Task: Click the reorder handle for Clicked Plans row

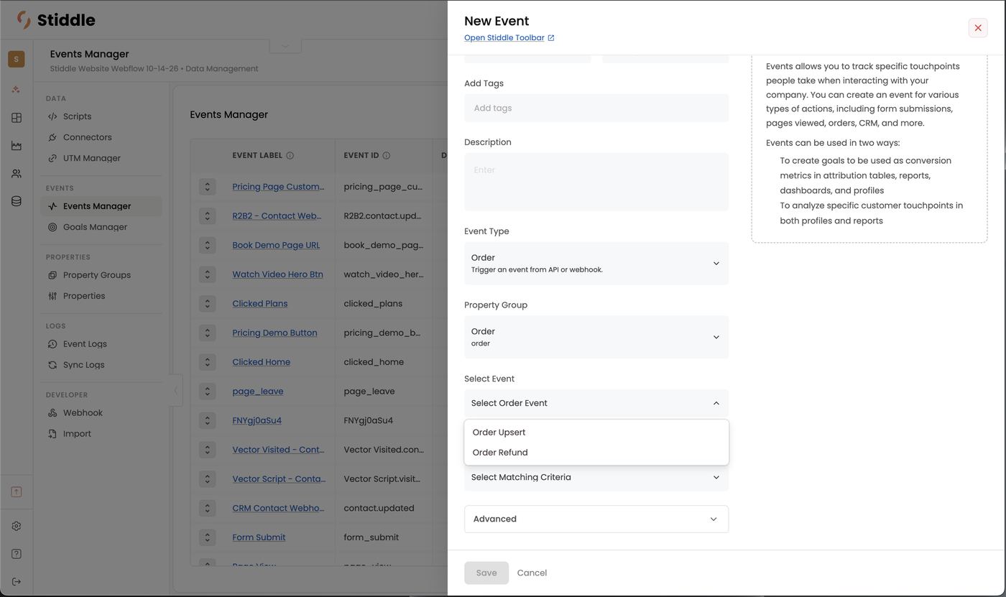Action: [207, 303]
